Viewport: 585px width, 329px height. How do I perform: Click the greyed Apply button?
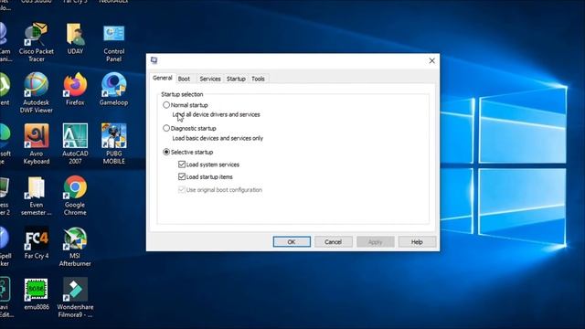click(x=376, y=241)
